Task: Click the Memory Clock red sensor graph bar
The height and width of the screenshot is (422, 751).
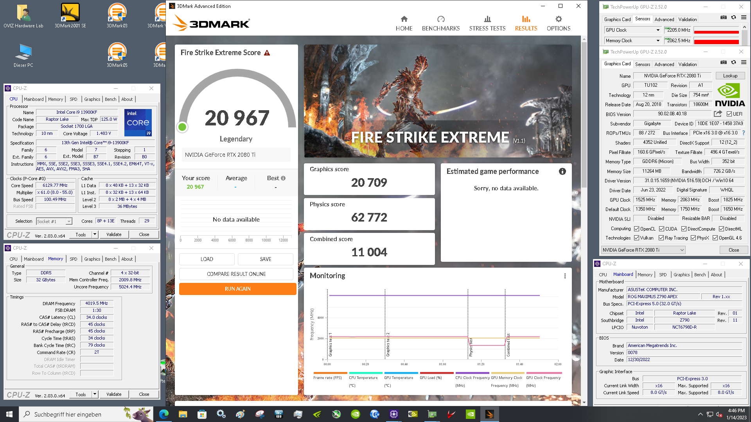Action: (x=716, y=41)
